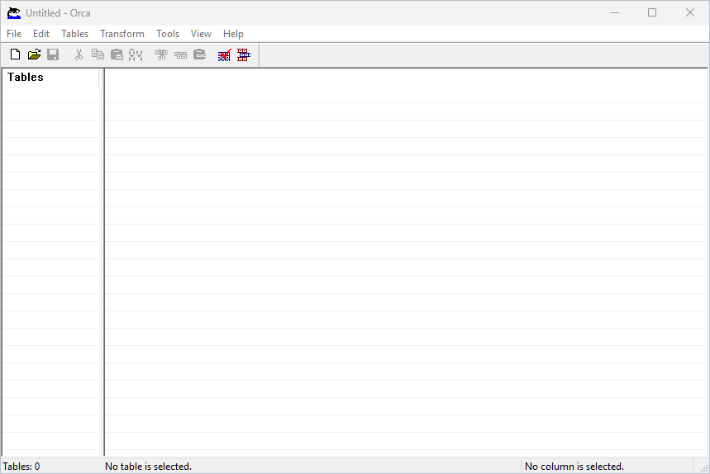The height and width of the screenshot is (474, 710).
Task: Create a new database with New icon
Action: pyautogui.click(x=16, y=55)
